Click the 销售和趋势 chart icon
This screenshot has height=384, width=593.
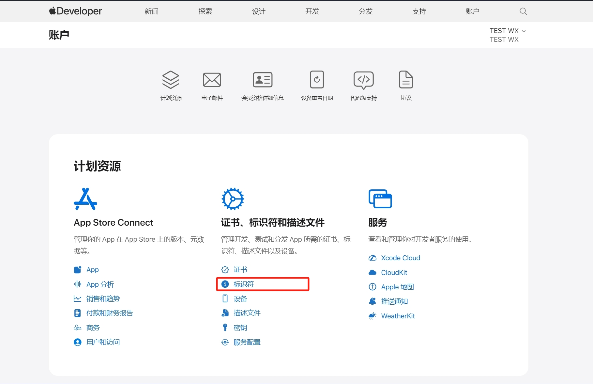tap(78, 299)
